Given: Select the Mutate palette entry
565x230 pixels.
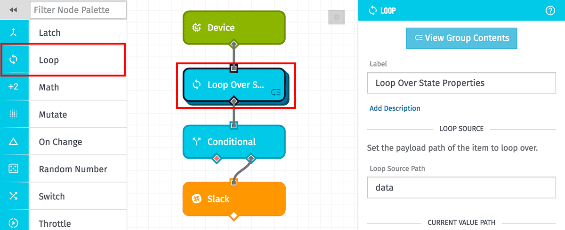Looking at the screenshot, I should (x=78, y=115).
